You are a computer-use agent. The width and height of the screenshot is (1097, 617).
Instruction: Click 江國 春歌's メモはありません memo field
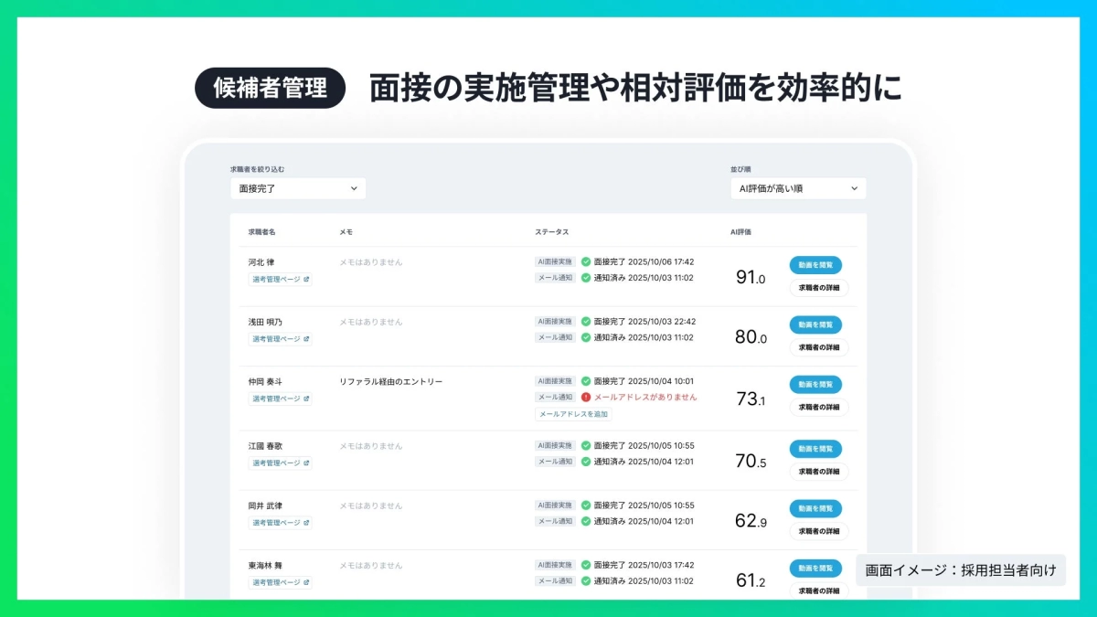pyautogui.click(x=371, y=446)
